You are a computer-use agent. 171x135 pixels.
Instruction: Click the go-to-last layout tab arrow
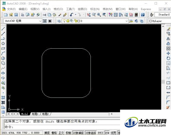point(17,114)
